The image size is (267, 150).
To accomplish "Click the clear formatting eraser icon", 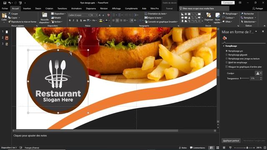I will [x=108, y=15].
